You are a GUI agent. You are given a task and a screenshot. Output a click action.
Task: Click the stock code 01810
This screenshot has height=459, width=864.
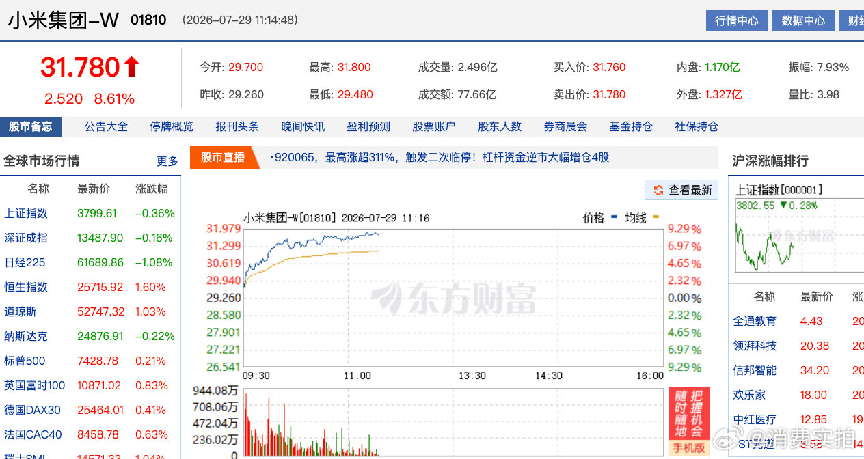coord(148,20)
